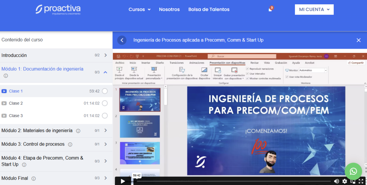Mute the video with the volume icon
Image resolution: width=367 pixels, height=185 pixels.
click(336, 181)
